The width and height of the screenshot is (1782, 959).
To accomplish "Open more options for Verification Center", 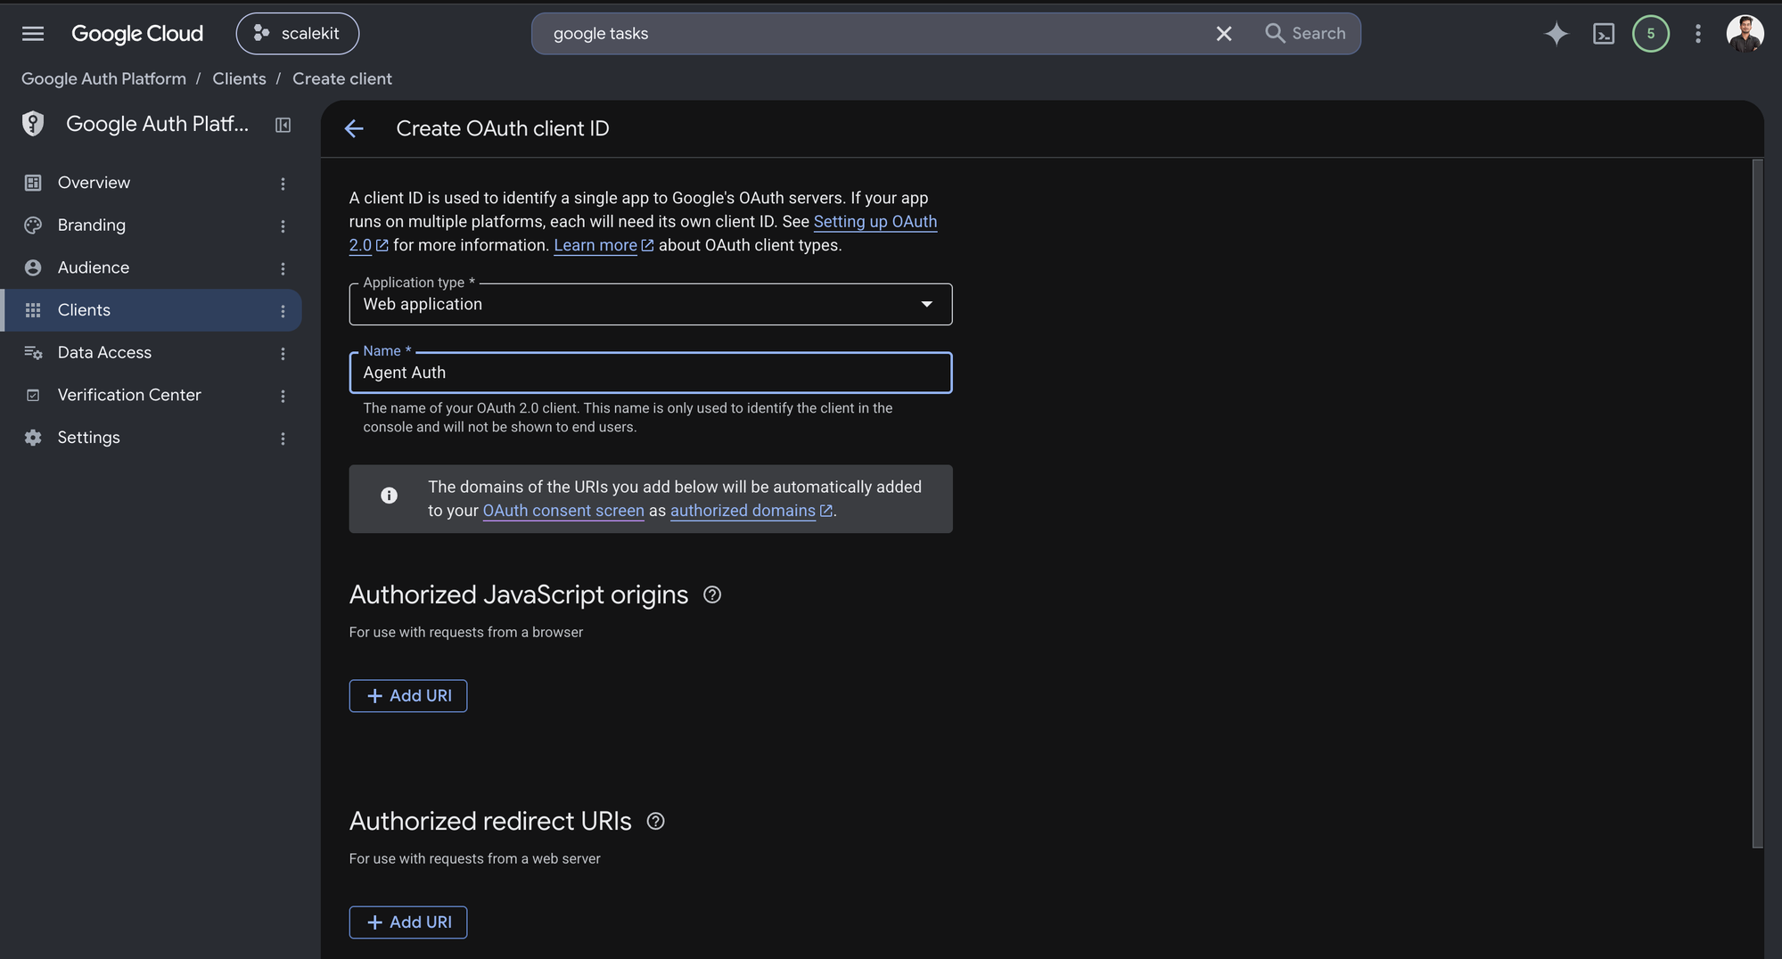I will click(283, 396).
